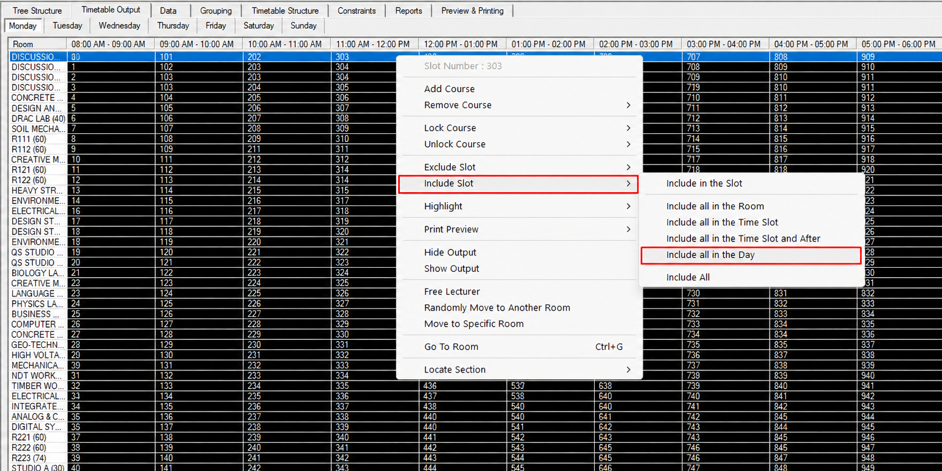Open the Constraints tab
This screenshot has width=942, height=471.
pyautogui.click(x=356, y=11)
